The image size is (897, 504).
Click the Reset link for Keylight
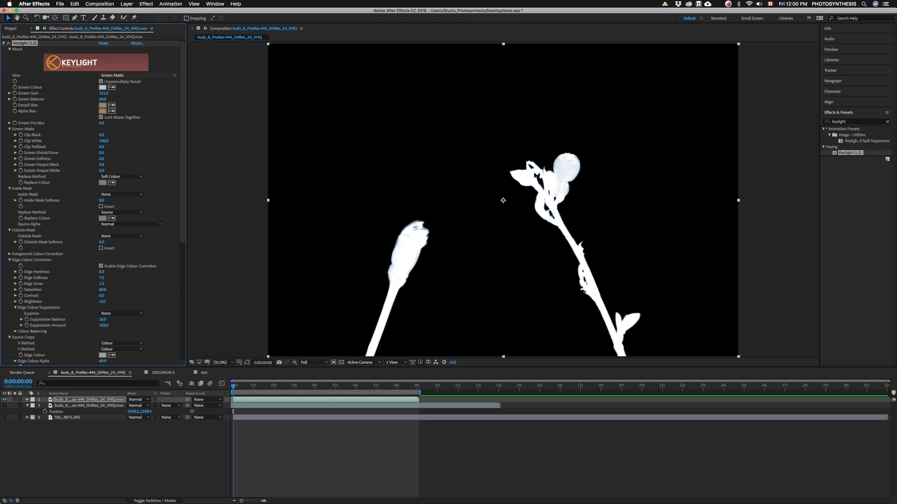(103, 43)
